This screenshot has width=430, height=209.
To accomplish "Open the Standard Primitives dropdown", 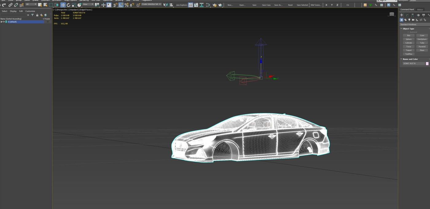I will 414,24.
